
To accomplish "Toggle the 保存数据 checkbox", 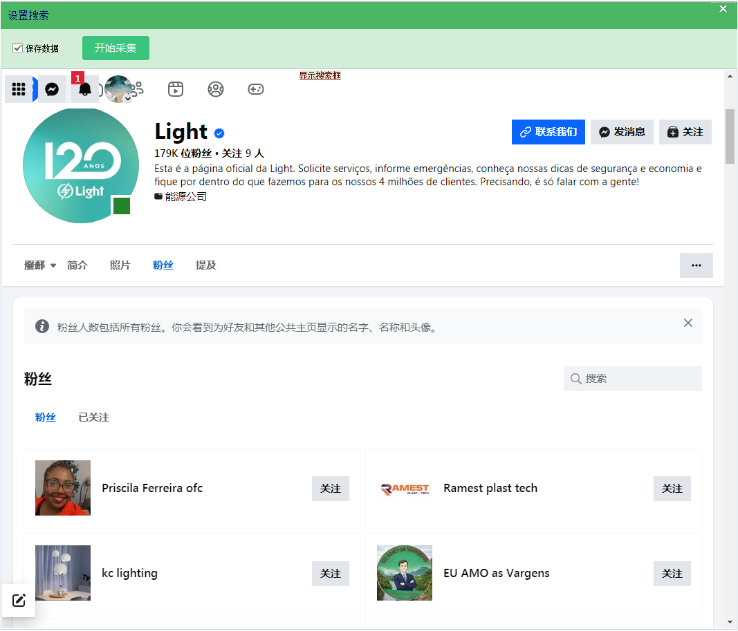I will point(18,48).
